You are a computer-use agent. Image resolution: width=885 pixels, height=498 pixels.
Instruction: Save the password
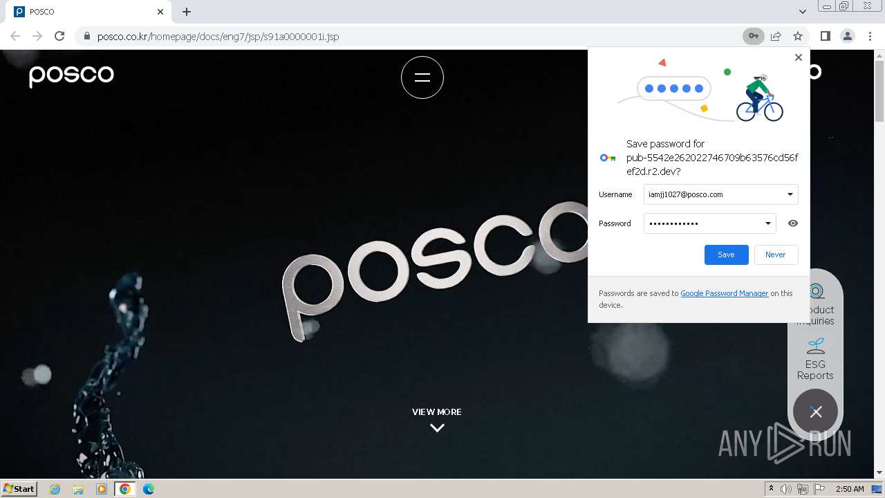click(x=726, y=255)
